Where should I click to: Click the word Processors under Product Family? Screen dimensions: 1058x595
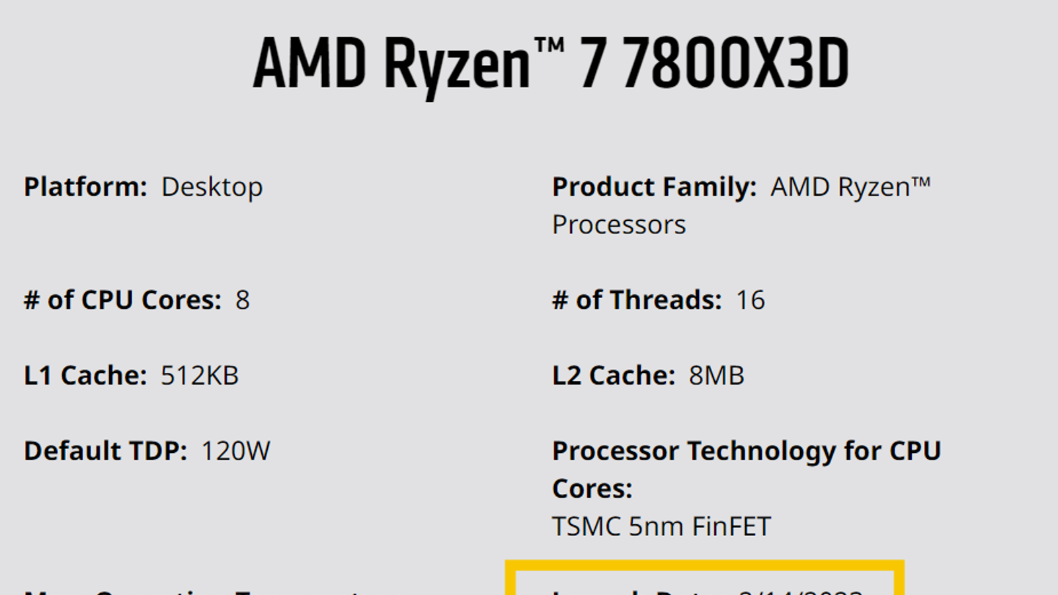click(619, 225)
